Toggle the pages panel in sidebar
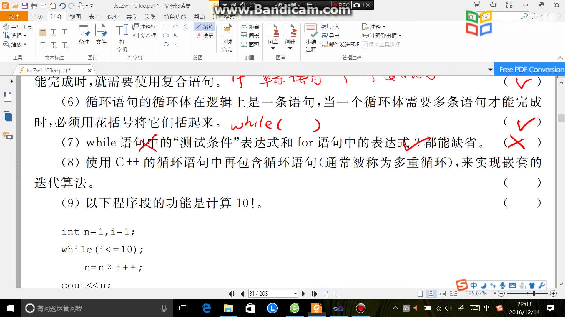 tap(7, 116)
